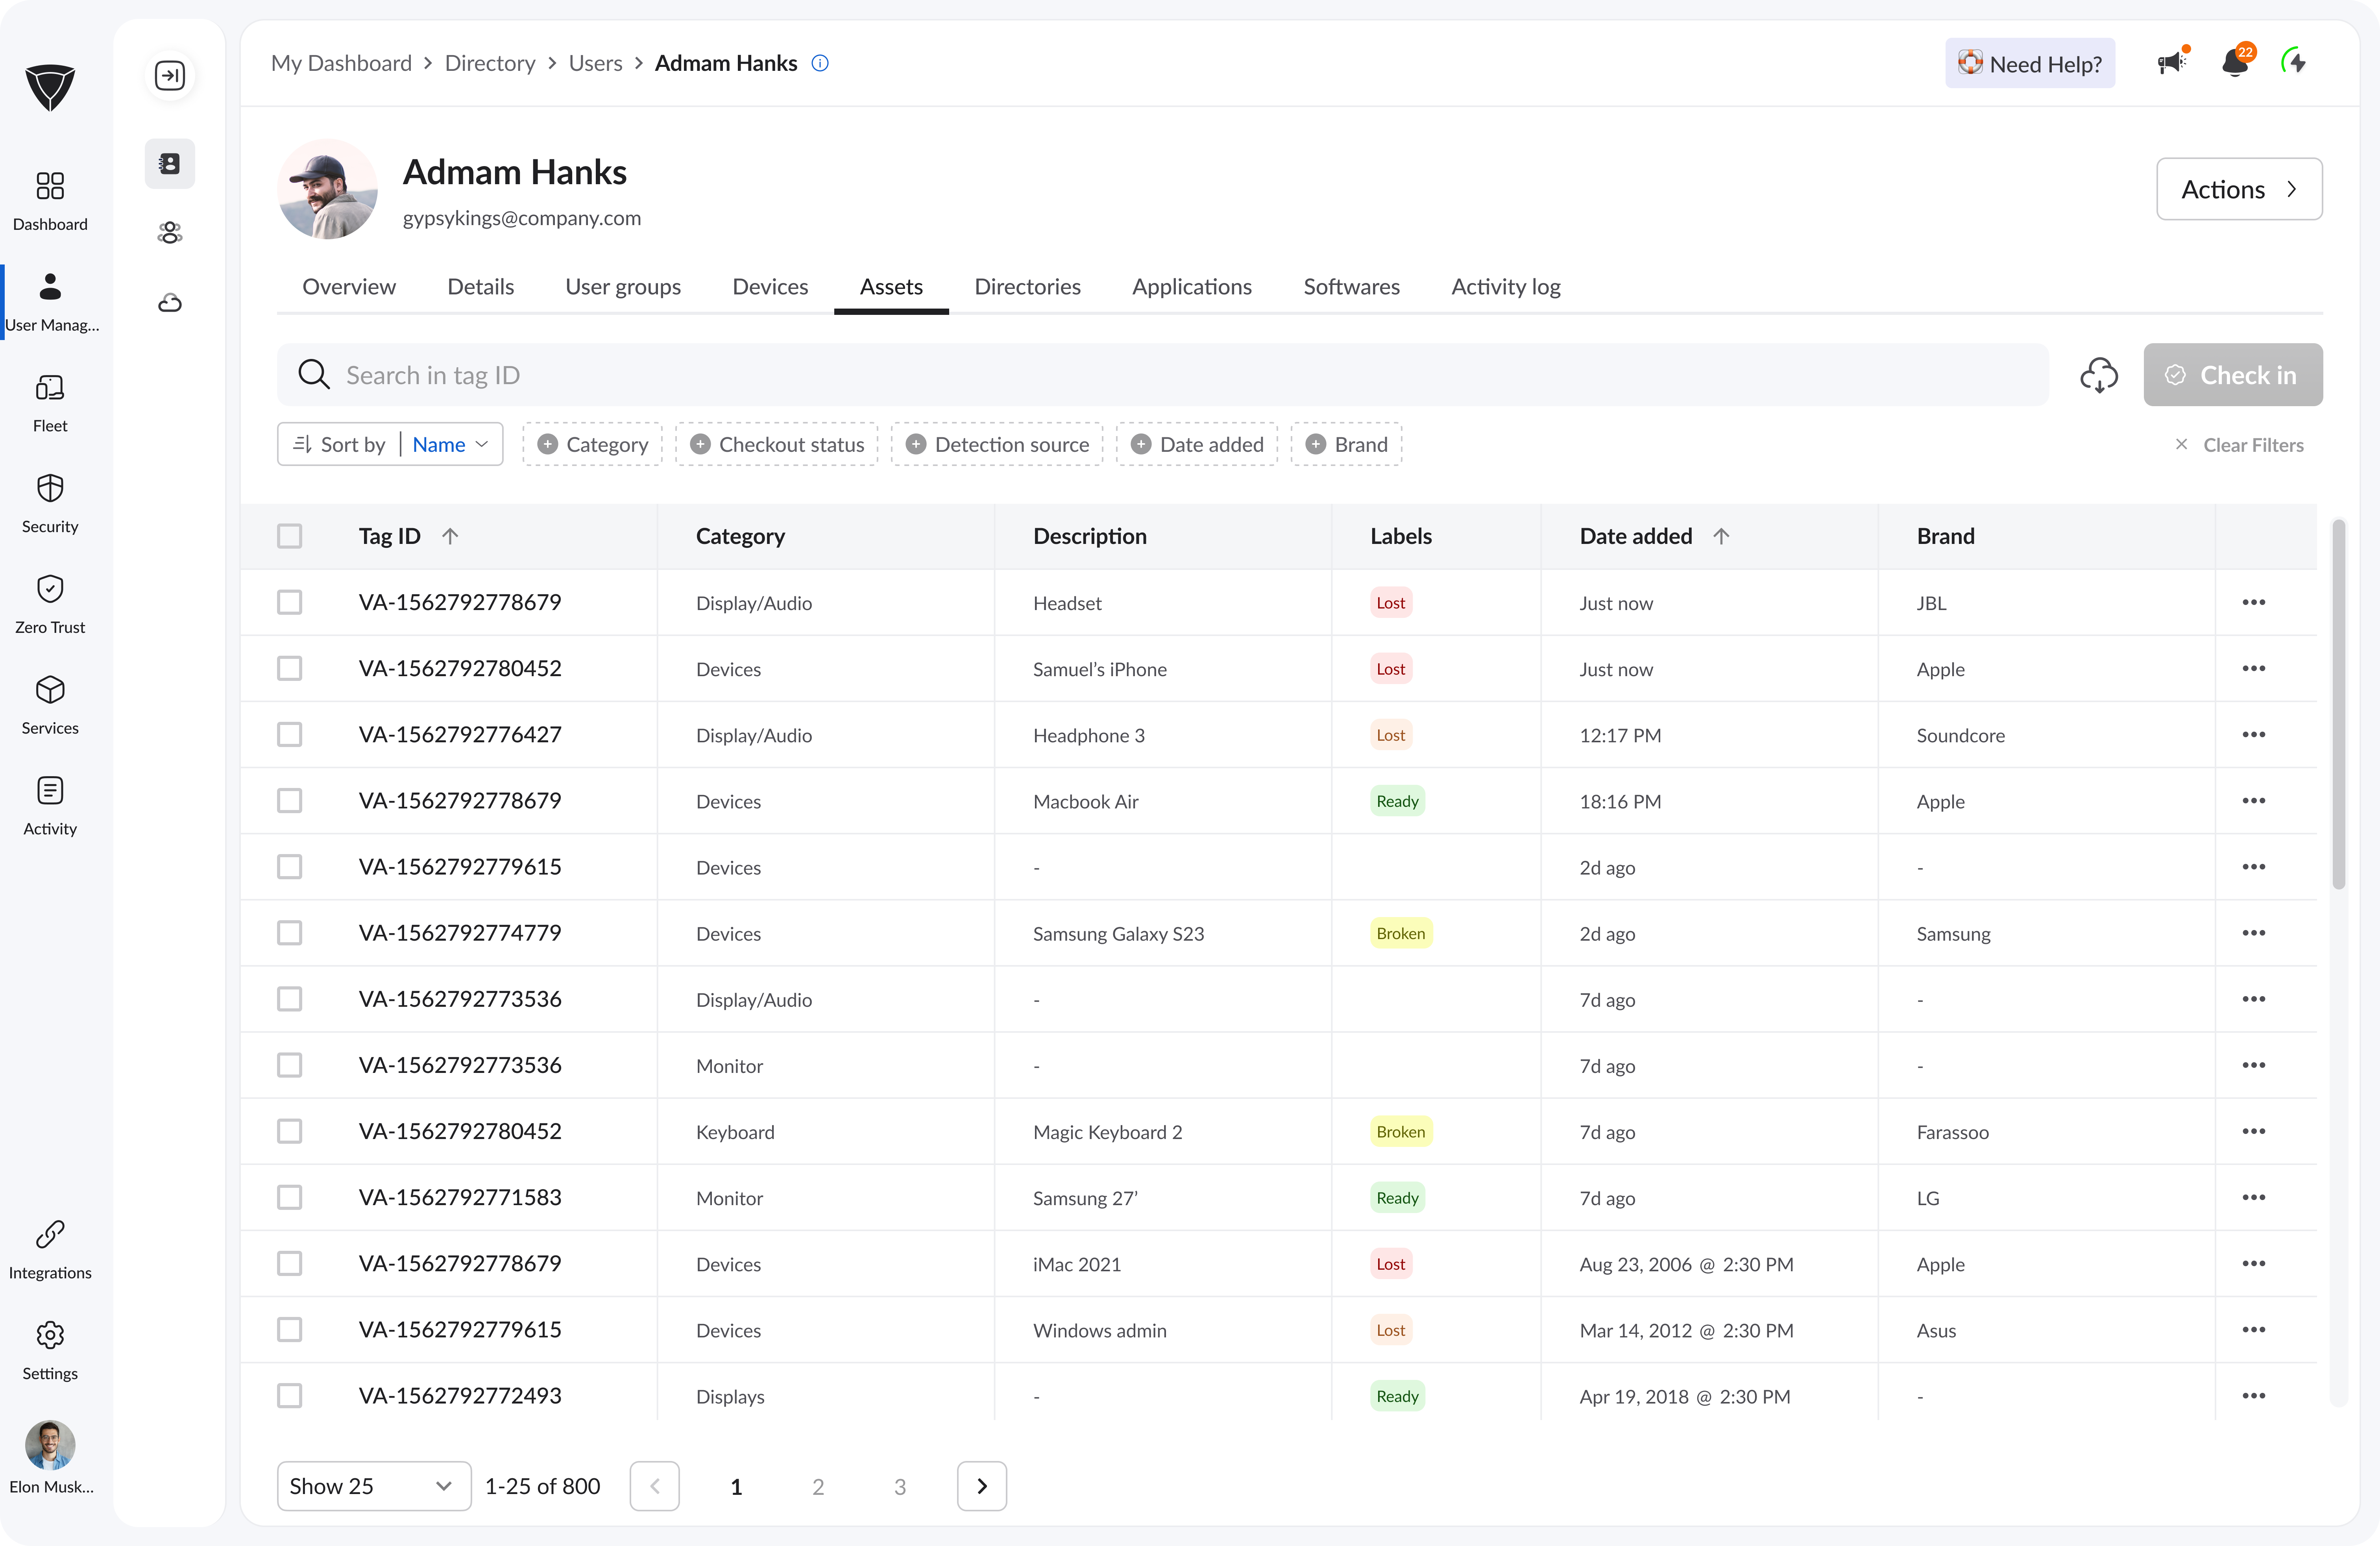Go to the Fleet section

[x=50, y=403]
